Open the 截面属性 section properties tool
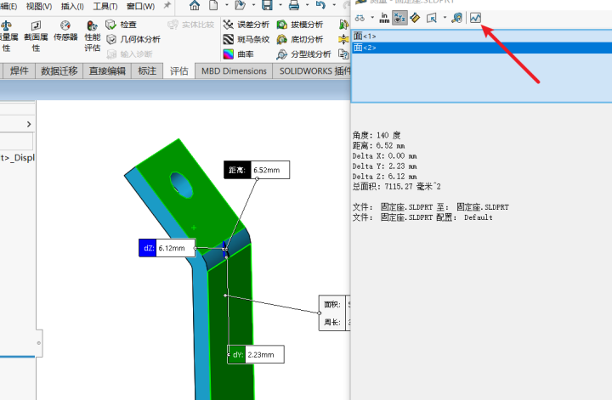Image resolution: width=612 pixels, height=400 pixels. click(36, 37)
